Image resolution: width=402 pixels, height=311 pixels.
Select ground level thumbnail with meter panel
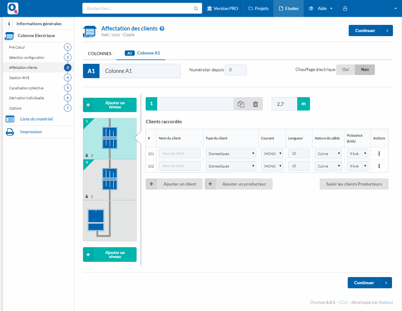(110, 221)
